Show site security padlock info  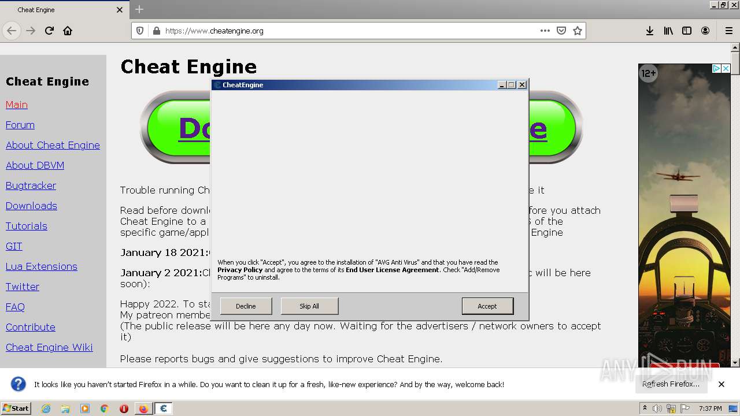[156, 31]
